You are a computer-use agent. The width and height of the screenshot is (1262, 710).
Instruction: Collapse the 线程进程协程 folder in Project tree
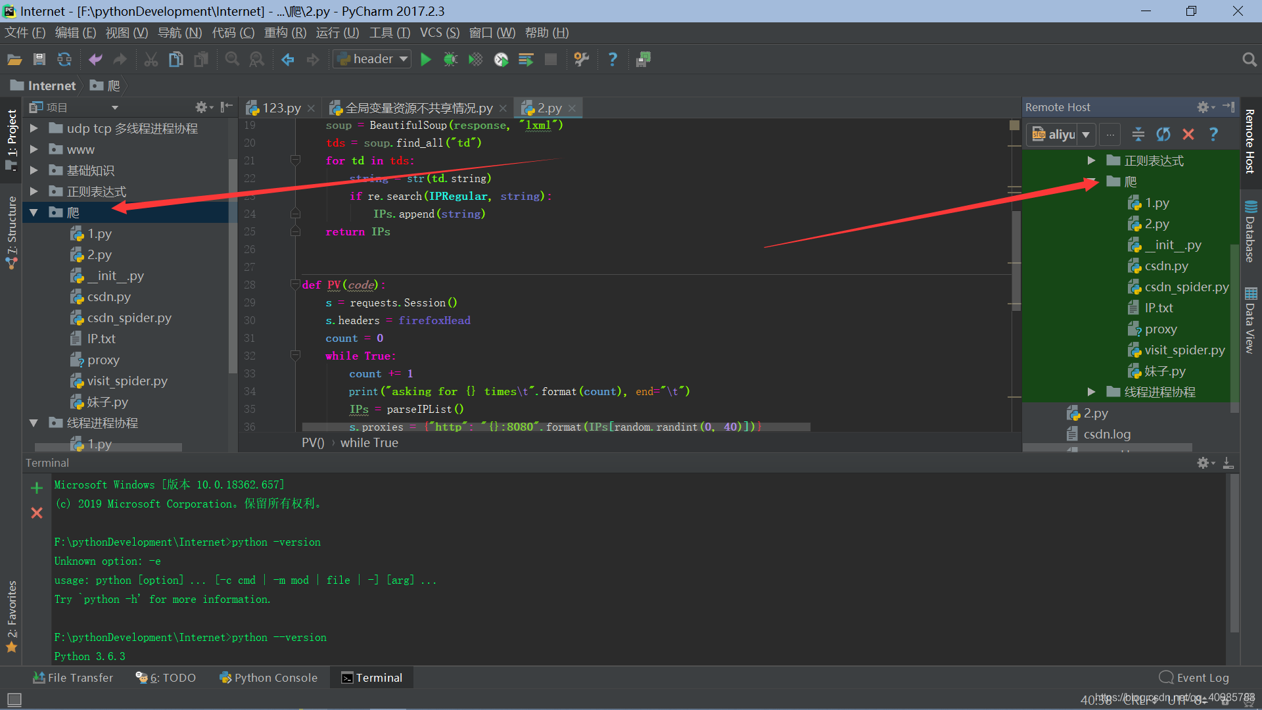click(34, 423)
